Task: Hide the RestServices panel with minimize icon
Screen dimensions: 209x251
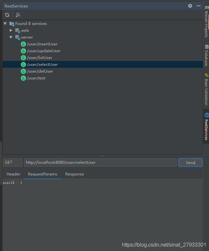Action: click(x=199, y=6)
